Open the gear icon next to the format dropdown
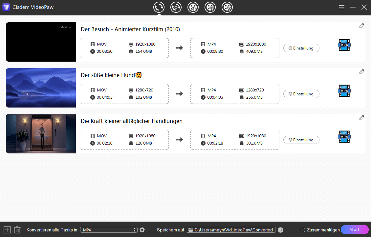The height and width of the screenshot is (237, 371). [142, 229]
